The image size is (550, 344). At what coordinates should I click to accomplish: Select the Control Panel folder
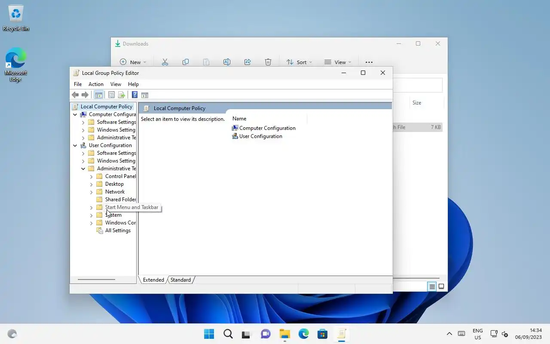(x=120, y=176)
